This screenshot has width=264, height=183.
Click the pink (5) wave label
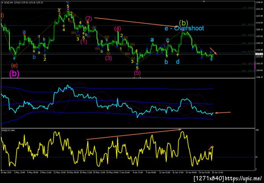tap(137, 73)
